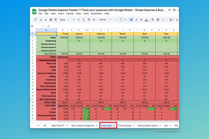Click the move to folder icon
The width and height of the screenshot is (209, 139).
click(x=174, y=10)
